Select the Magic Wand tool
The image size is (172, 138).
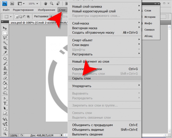tap(5, 43)
